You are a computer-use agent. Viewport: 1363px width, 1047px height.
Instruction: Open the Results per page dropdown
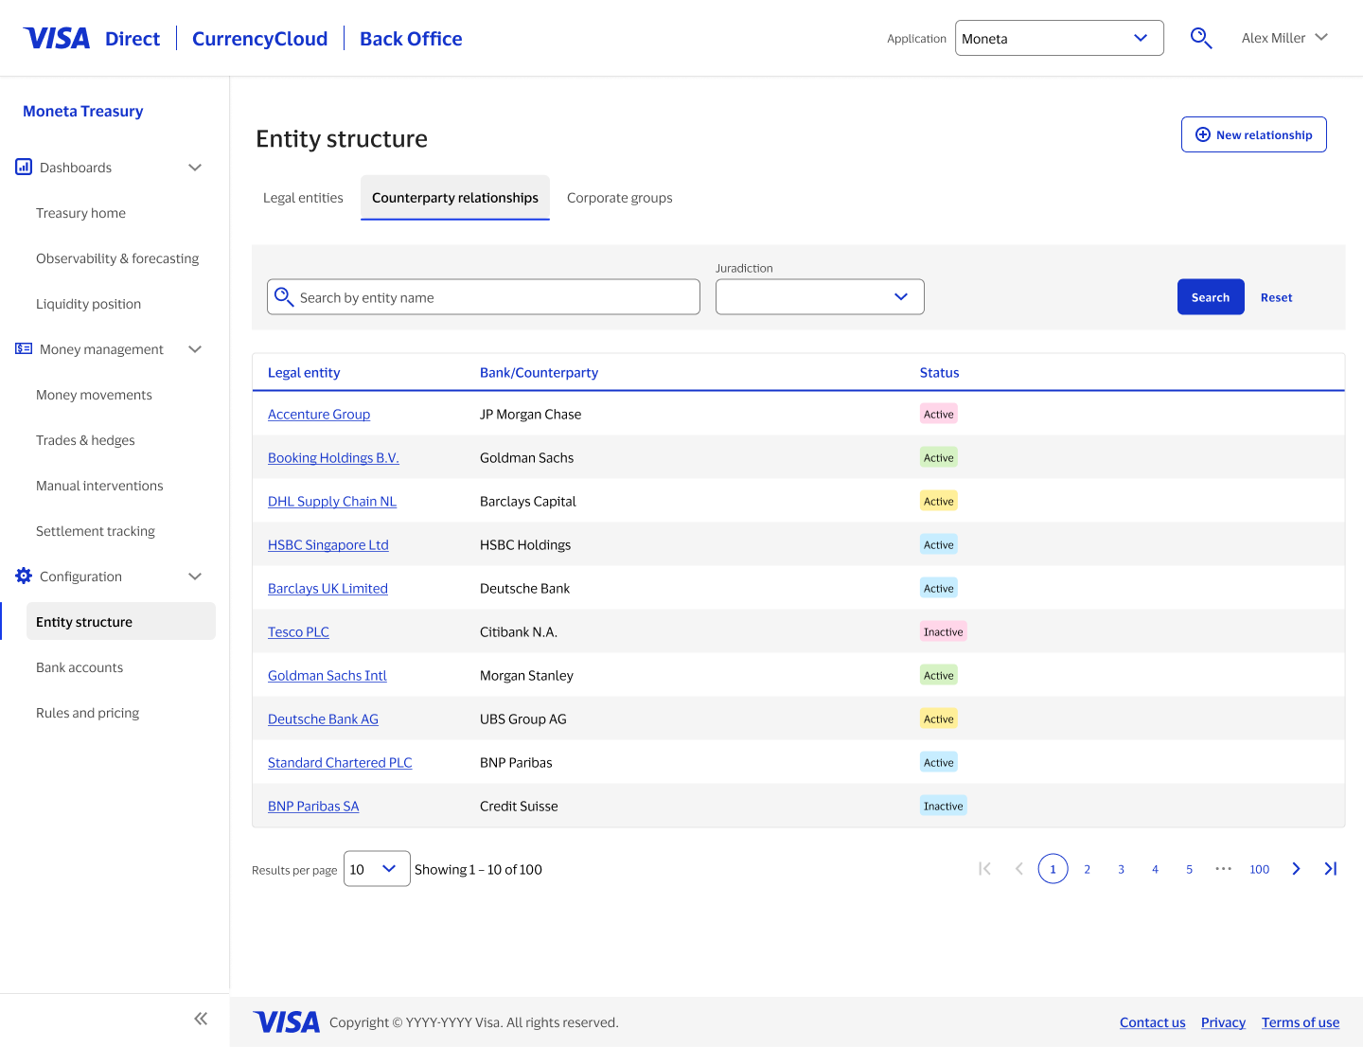[x=377, y=868]
